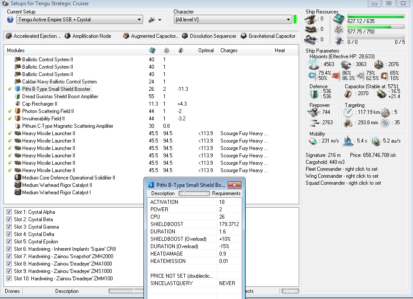Uncheck Slot 7: 'Snapshot' ZMH2000 hardwiring
The width and height of the screenshot is (413, 299).
click(9, 256)
